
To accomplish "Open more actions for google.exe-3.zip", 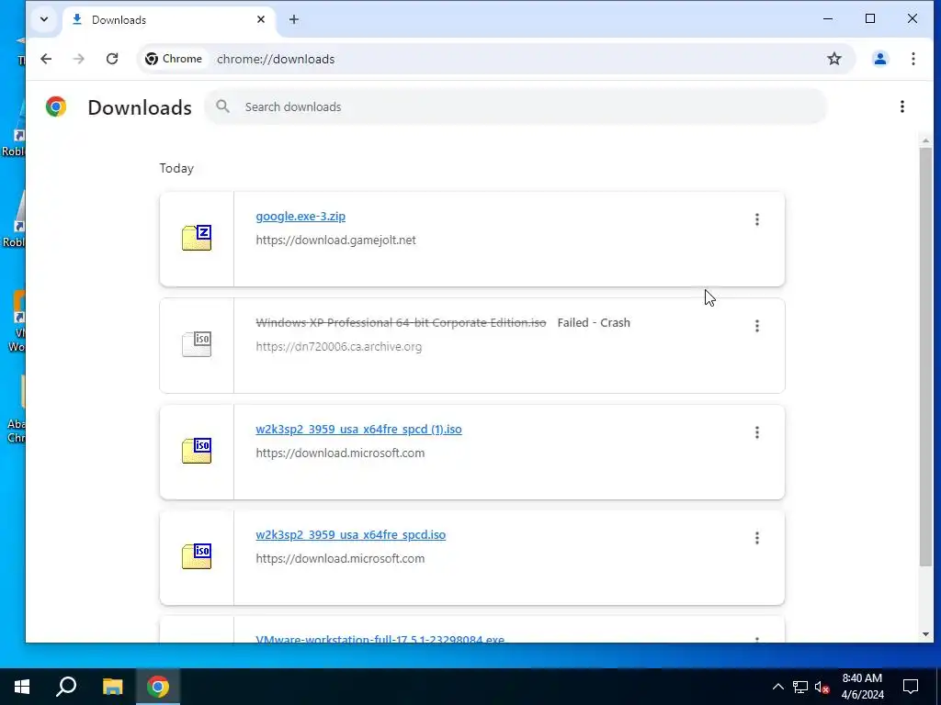I will [757, 219].
